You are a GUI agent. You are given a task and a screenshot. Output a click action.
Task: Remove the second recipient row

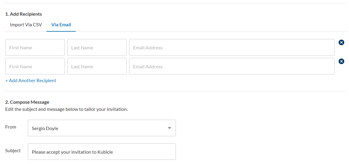(341, 61)
